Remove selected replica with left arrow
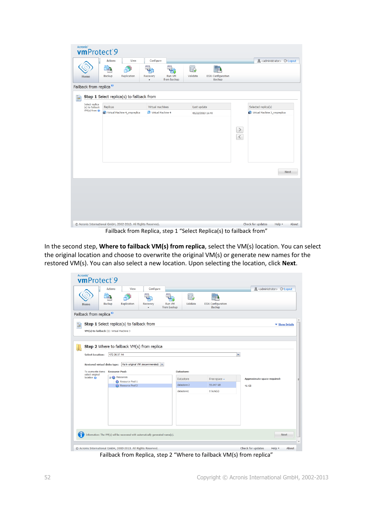Image resolution: width=373 pixels, height=527 pixels. pyautogui.click(x=240, y=137)
